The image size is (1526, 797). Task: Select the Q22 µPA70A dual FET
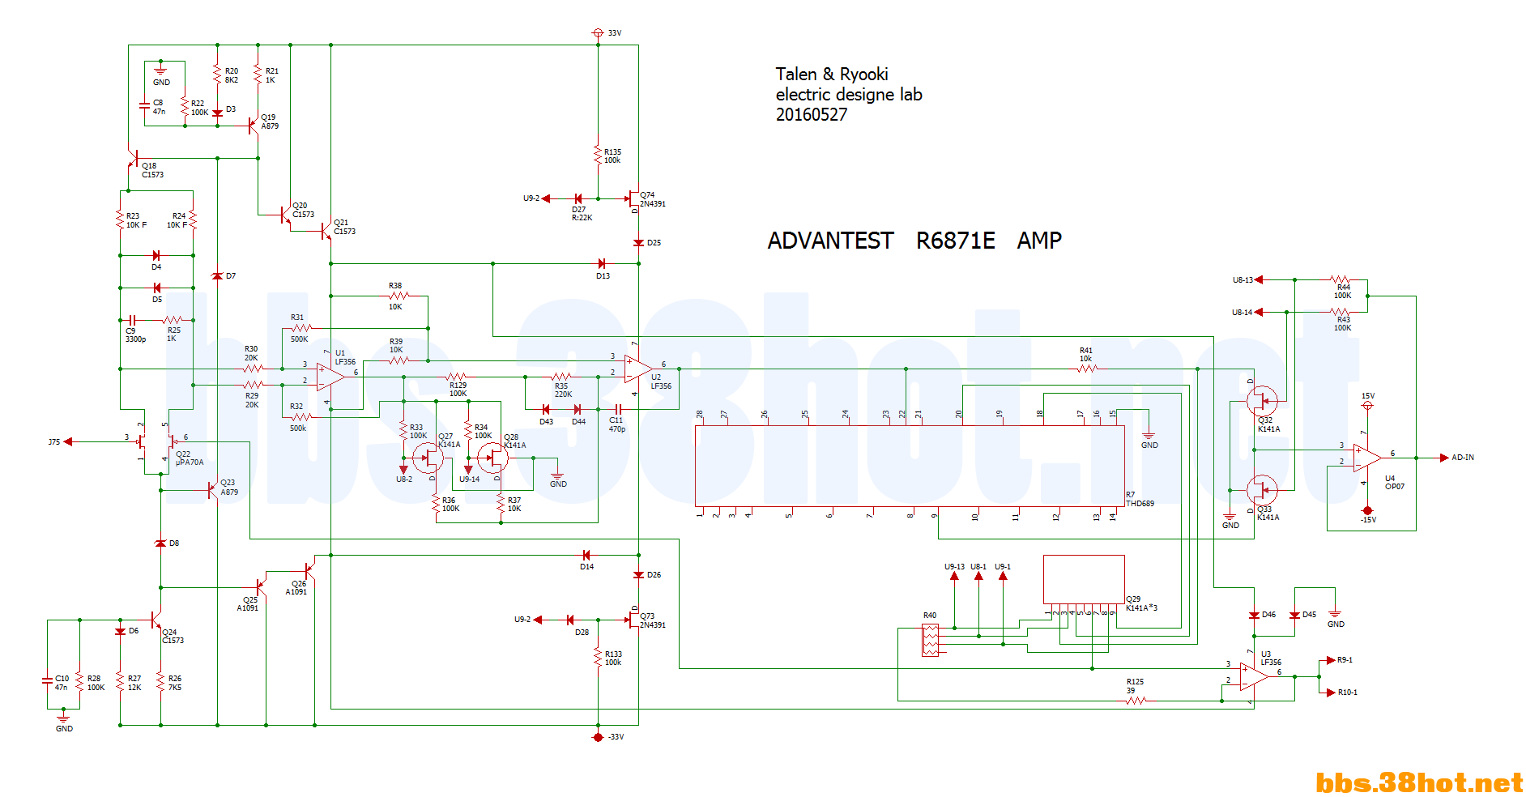pyautogui.click(x=156, y=442)
